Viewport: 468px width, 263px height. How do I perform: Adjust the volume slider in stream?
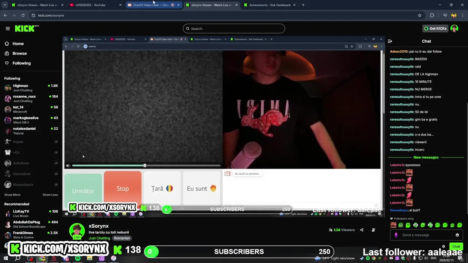pyautogui.click(x=146, y=165)
